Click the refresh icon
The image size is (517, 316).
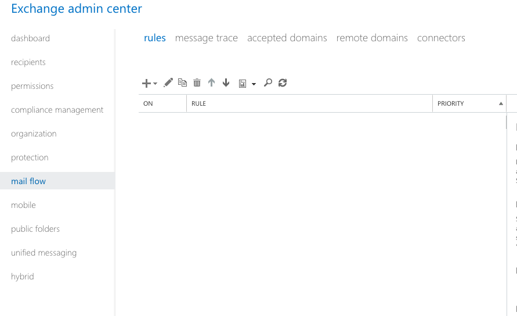point(283,82)
